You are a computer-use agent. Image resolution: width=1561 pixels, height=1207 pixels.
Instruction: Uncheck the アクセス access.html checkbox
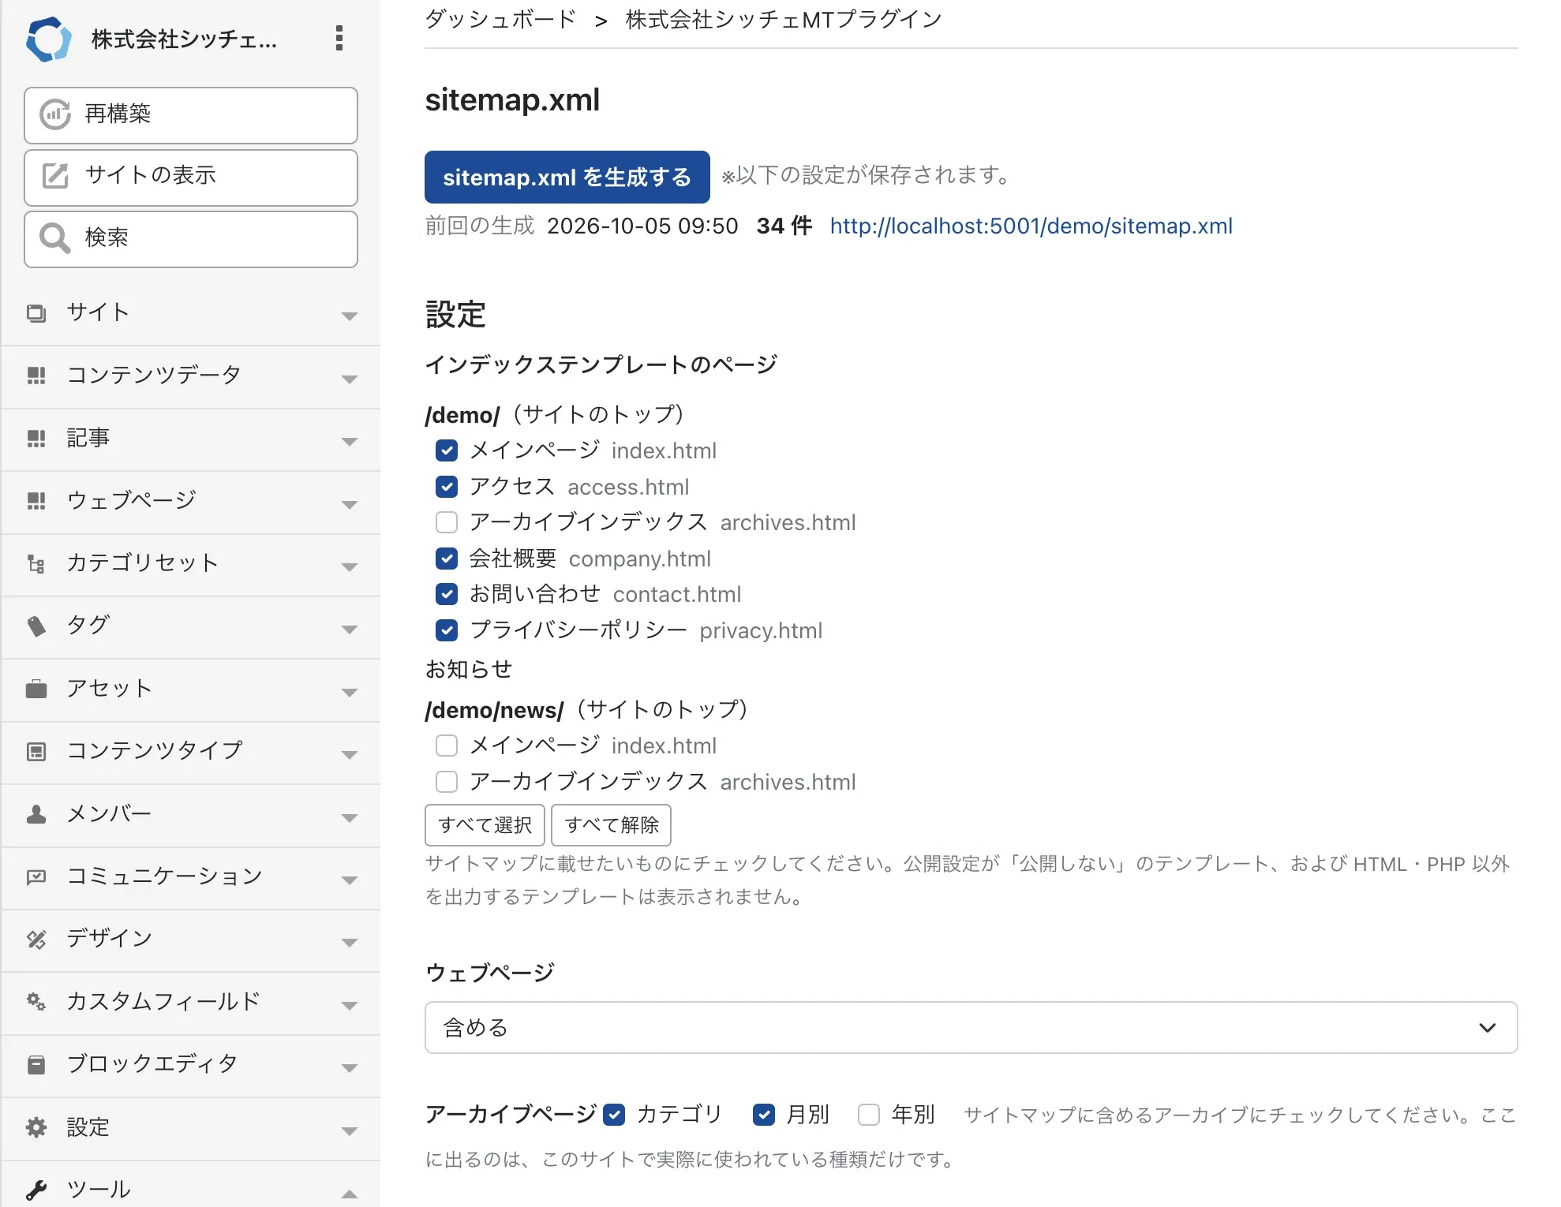447,487
